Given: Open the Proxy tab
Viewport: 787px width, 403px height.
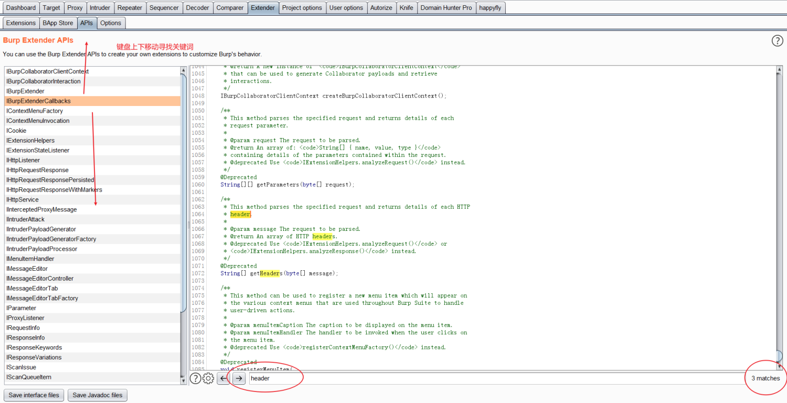Looking at the screenshot, I should [x=75, y=8].
